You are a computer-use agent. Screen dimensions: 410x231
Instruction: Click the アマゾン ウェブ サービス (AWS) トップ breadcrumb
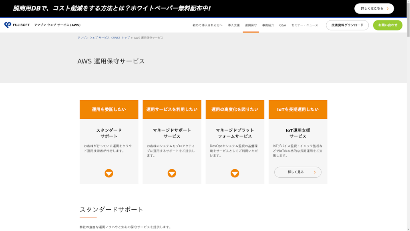coord(104,38)
